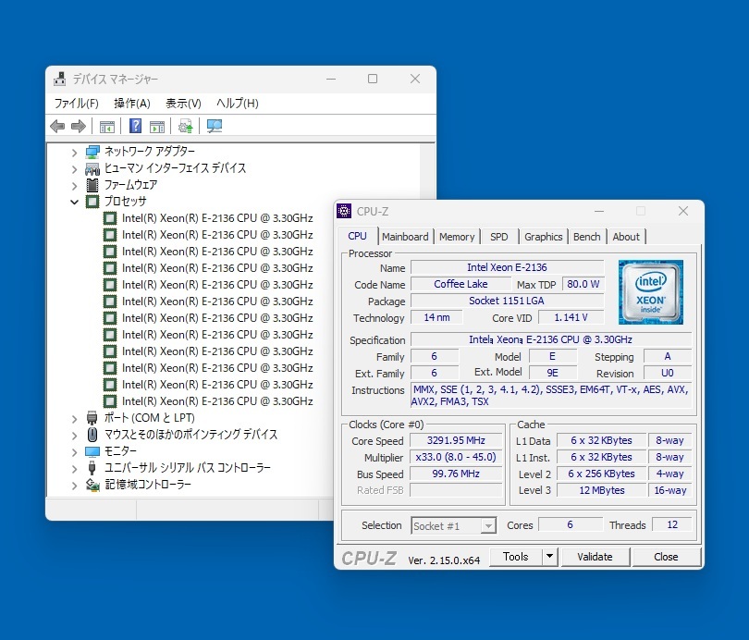The image size is (749, 640).
Task: Select the 記憶域コントローラー tree label
Action: point(148,485)
